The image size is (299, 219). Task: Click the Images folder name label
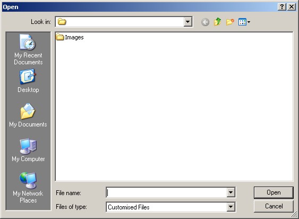tap(74, 37)
